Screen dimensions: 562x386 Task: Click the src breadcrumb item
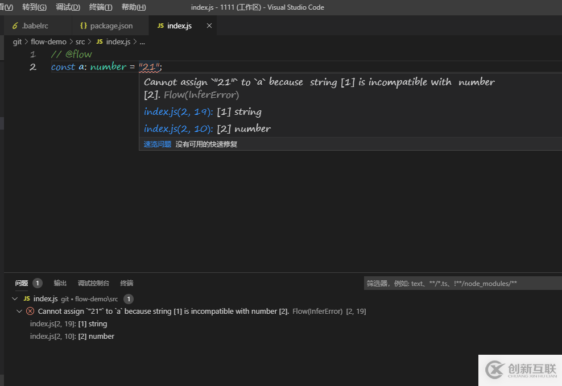point(80,41)
